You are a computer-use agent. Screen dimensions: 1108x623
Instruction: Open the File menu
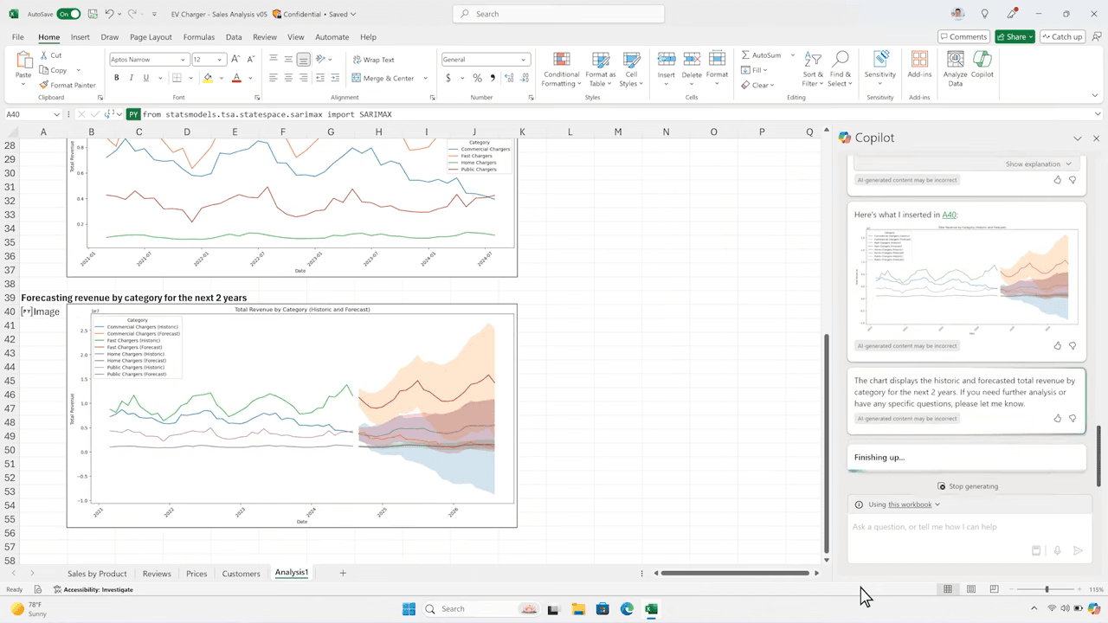click(x=18, y=37)
